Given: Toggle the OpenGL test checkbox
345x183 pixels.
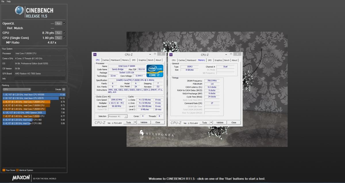Looking at the screenshot, I should (64, 23).
